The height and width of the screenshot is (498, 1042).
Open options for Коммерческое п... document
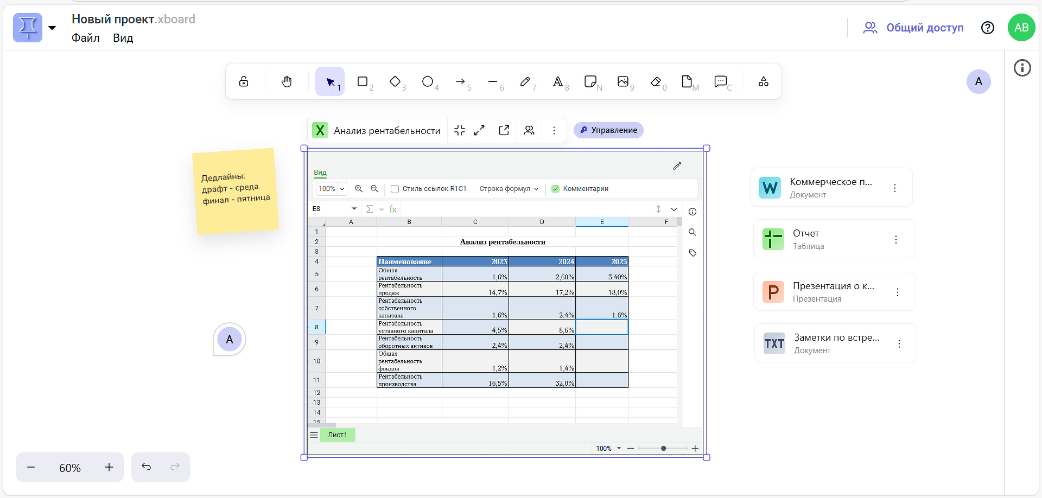click(x=895, y=188)
